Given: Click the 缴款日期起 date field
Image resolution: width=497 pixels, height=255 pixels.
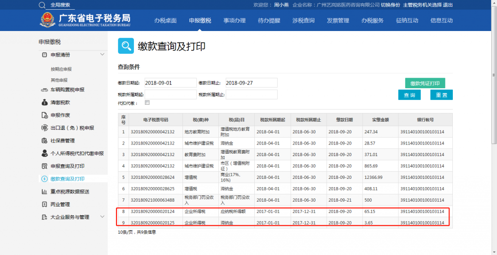Looking at the screenshot, I should (170, 83).
